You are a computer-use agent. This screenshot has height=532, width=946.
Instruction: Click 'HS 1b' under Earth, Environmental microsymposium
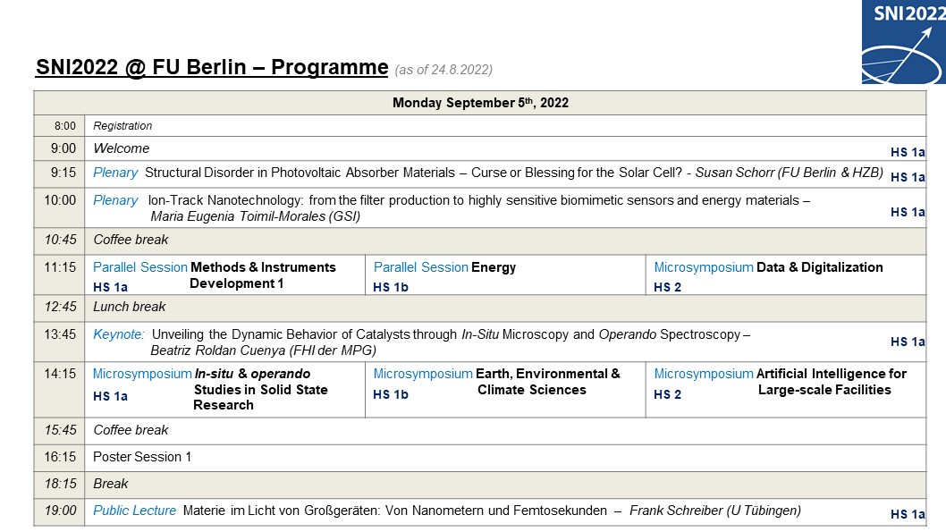[391, 394]
